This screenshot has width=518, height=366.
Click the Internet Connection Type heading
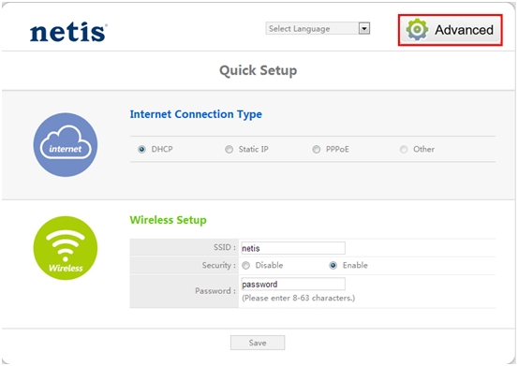pyautogui.click(x=196, y=114)
